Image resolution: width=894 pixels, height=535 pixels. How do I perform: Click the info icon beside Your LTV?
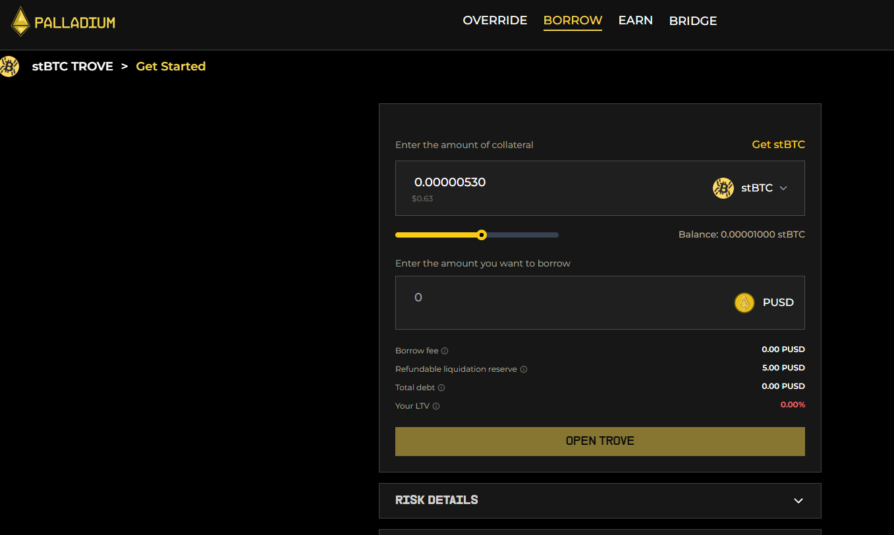coord(436,407)
